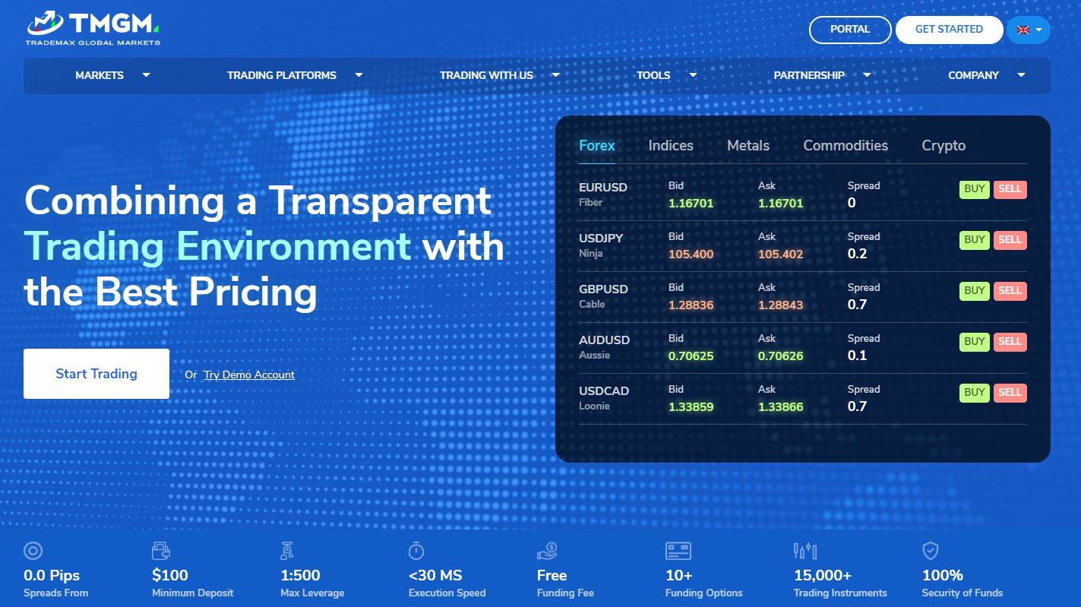Image resolution: width=1081 pixels, height=607 pixels.
Task: Open the TOOLS menu
Action: tap(653, 75)
